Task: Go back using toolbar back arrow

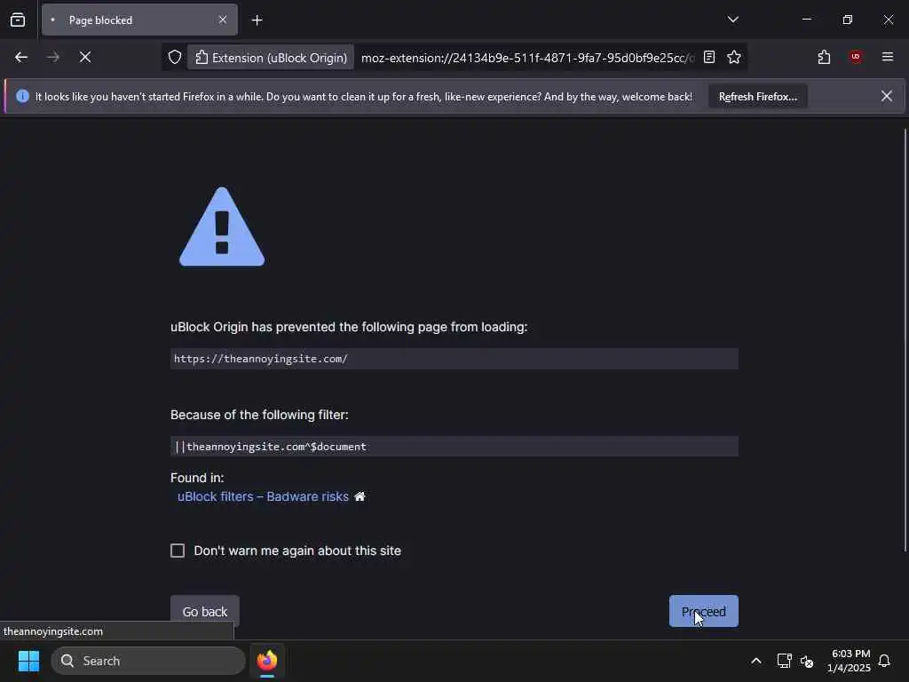Action: (21, 57)
